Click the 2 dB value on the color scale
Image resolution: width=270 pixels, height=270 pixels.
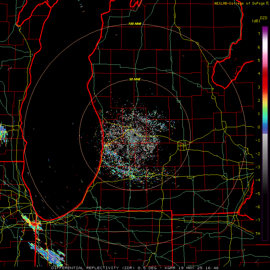click(x=259, y=100)
